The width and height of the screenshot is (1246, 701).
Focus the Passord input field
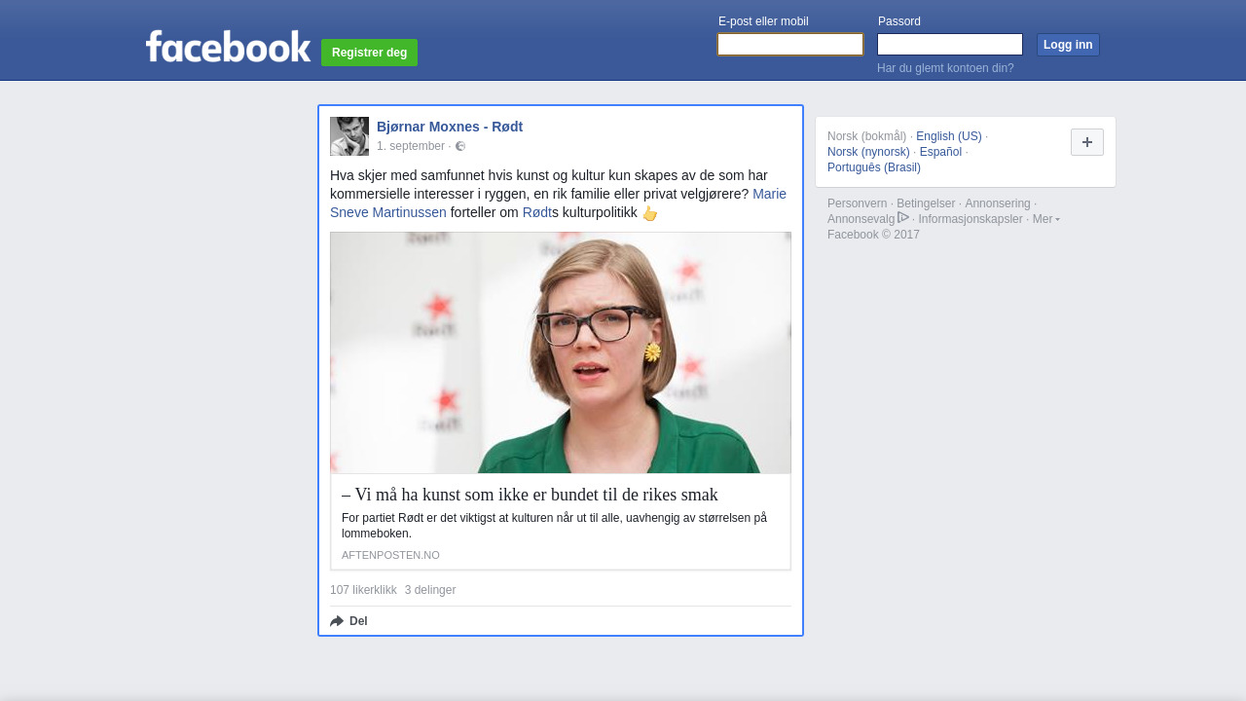949,45
